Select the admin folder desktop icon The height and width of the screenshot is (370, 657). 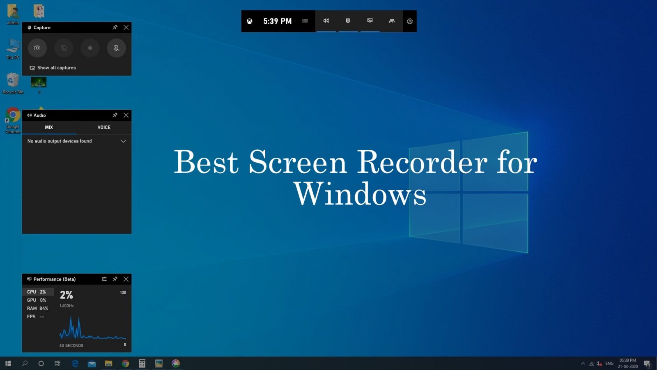(13, 14)
